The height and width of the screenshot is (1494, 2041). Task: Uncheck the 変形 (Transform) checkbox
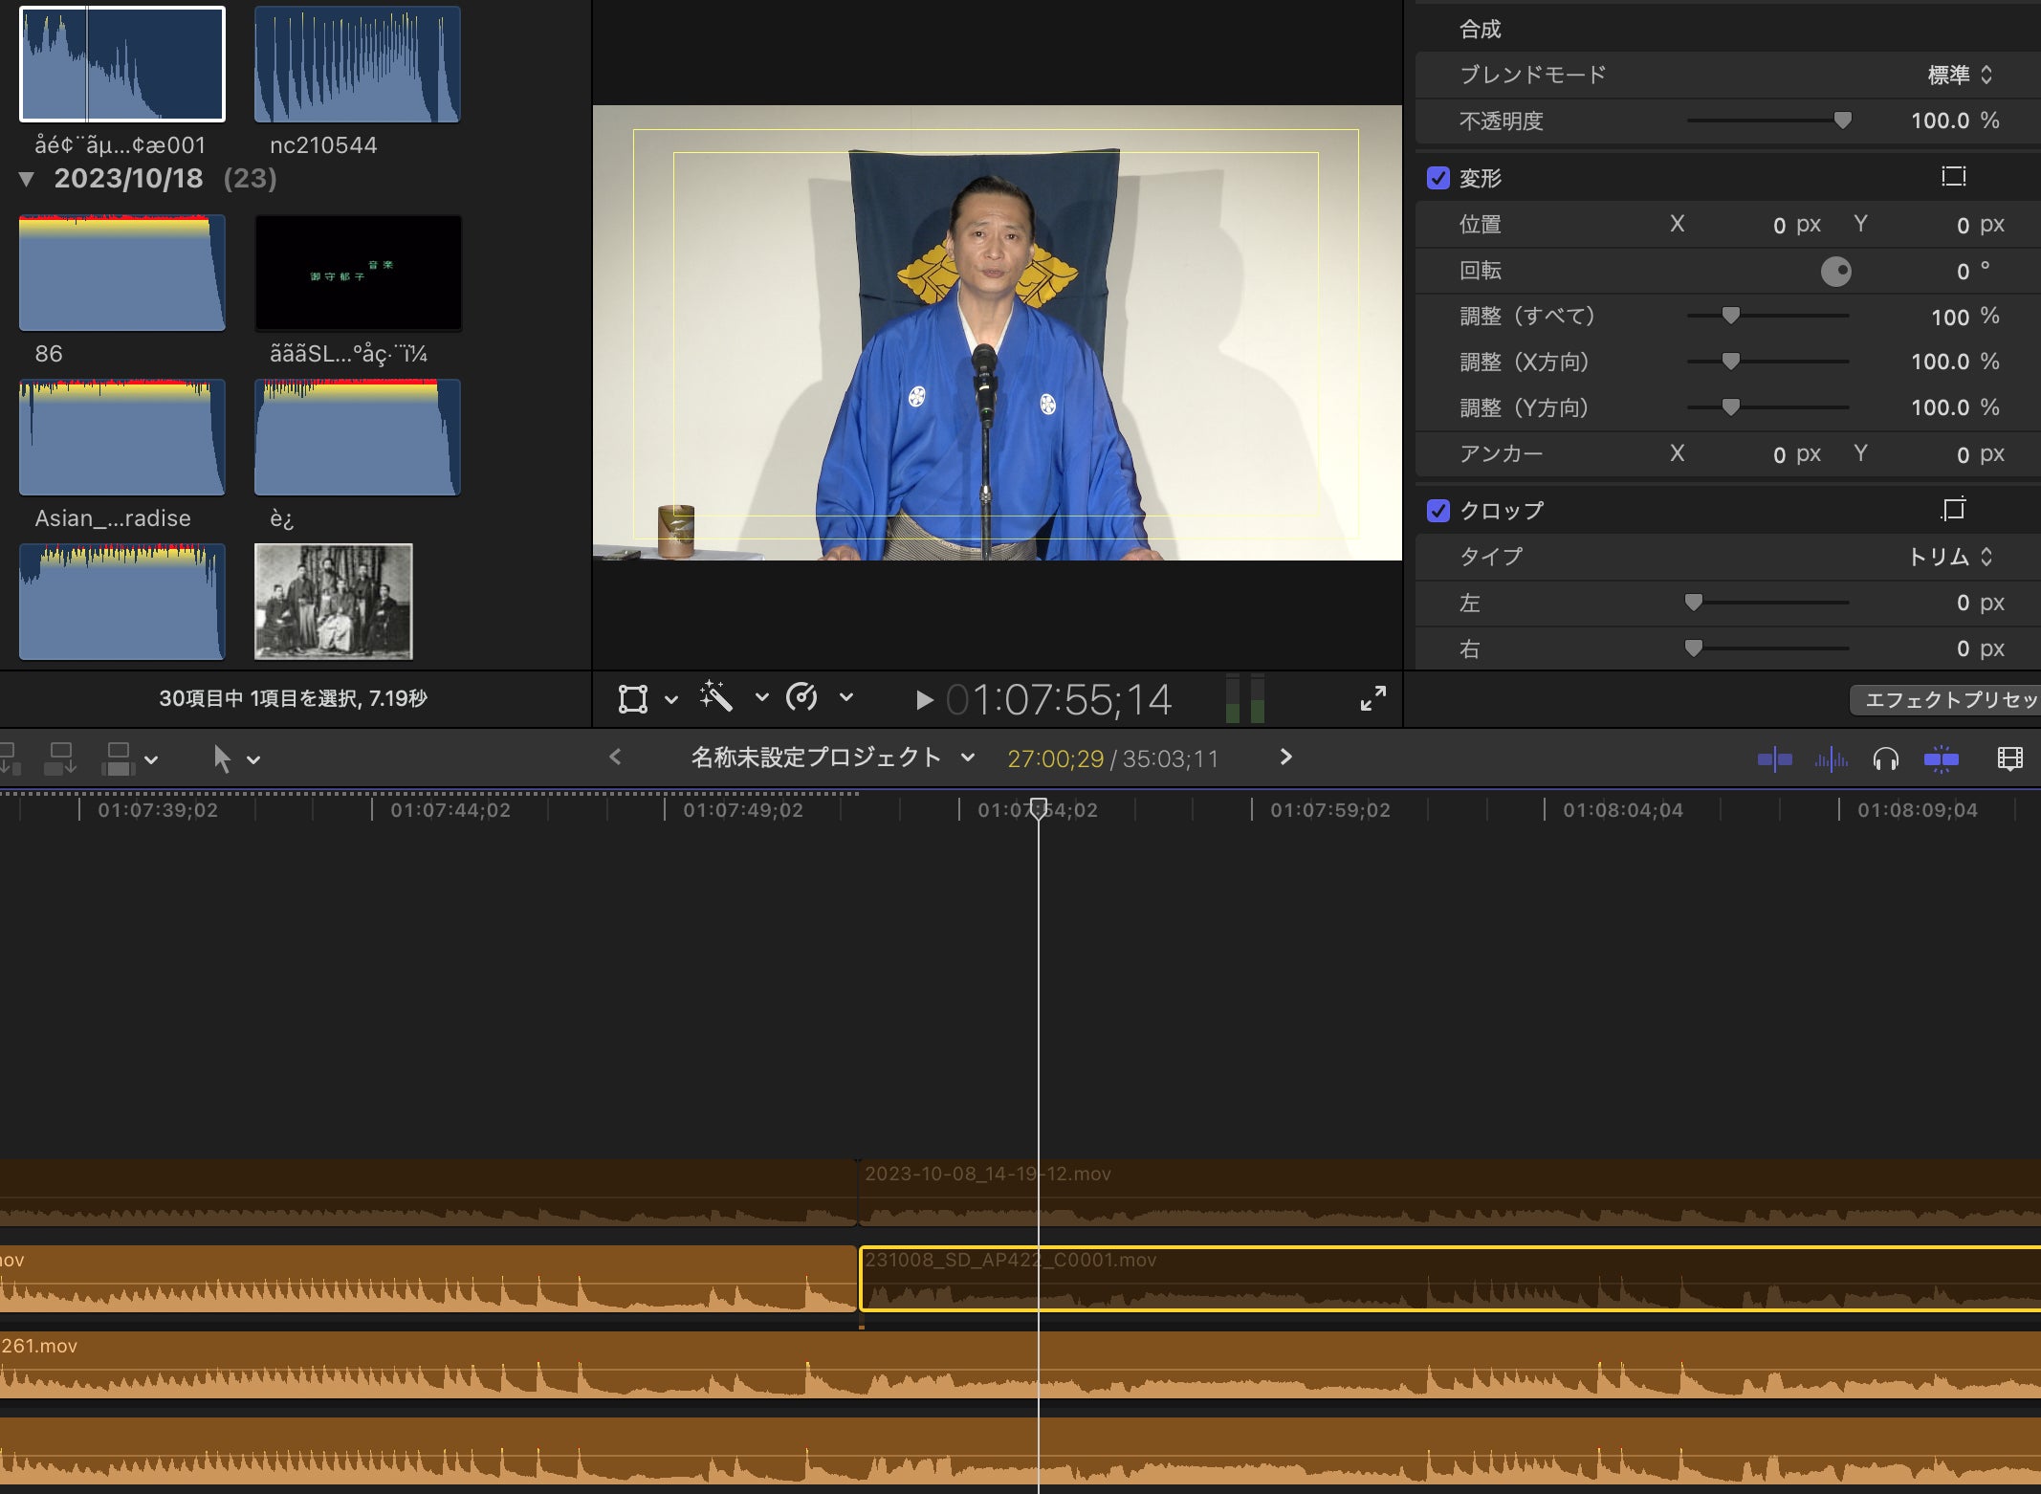(x=1437, y=179)
